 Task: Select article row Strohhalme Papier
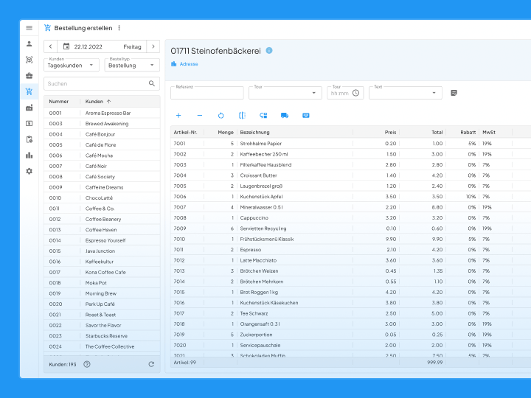pyautogui.click(x=350, y=144)
